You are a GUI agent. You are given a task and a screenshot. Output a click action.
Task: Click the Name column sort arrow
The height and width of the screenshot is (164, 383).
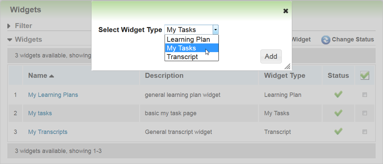pyautogui.click(x=52, y=76)
